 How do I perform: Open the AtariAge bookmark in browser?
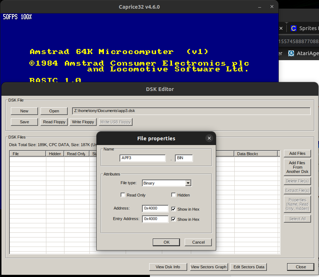click(x=303, y=53)
